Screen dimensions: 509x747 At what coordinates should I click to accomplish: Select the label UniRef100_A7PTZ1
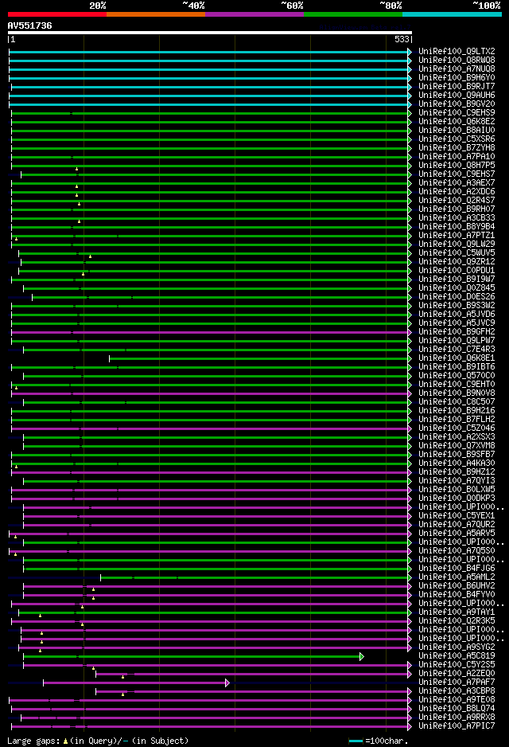tap(457, 236)
